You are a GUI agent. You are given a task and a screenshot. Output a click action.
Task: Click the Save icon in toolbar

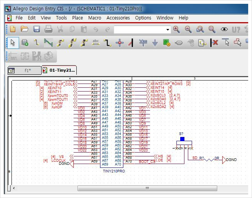tap(37, 29)
